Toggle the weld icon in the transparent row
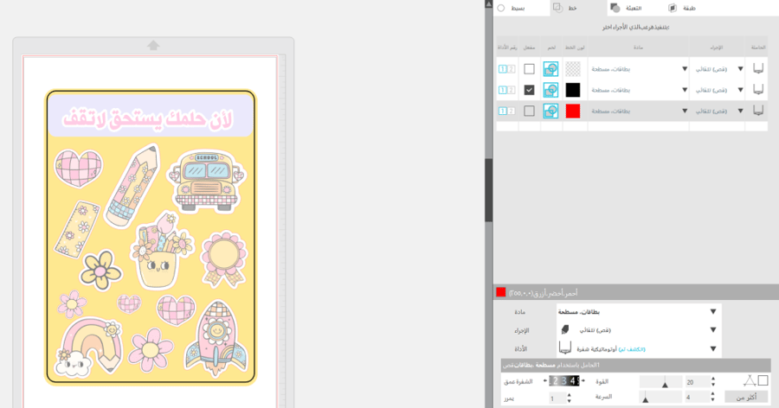779x408 pixels. [550, 69]
